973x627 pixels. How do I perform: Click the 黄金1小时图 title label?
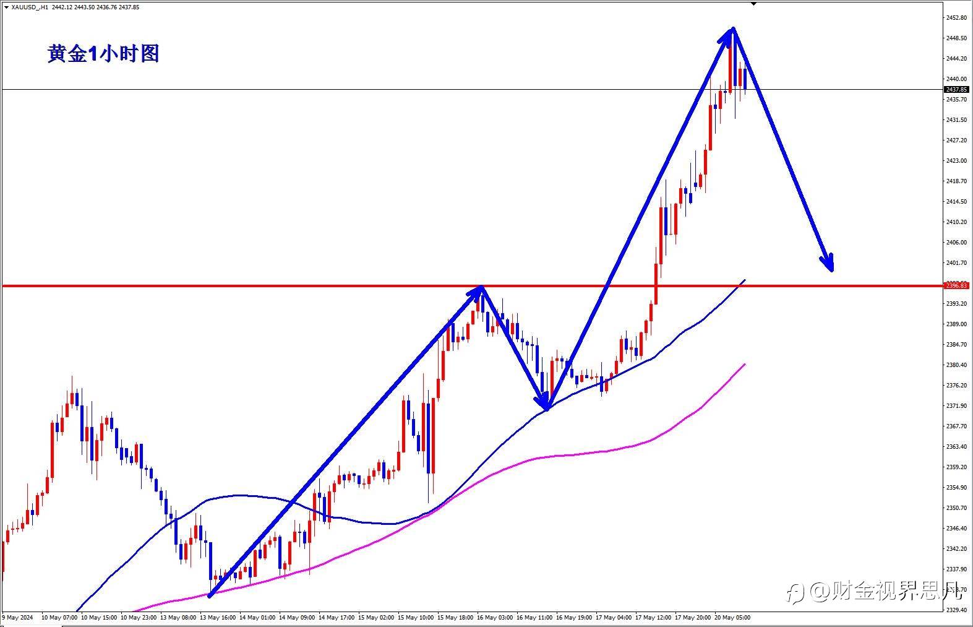(103, 54)
